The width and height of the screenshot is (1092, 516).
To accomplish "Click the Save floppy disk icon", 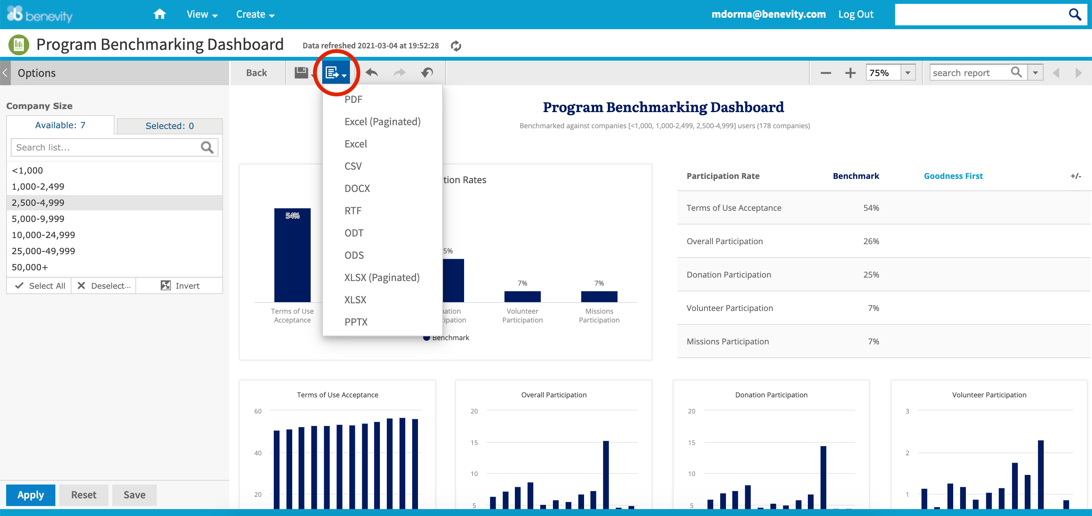I will (301, 73).
